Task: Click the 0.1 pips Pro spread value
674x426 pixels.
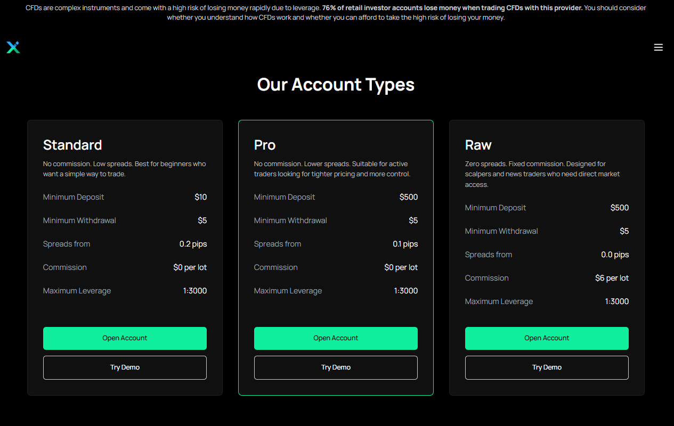Action: point(405,244)
